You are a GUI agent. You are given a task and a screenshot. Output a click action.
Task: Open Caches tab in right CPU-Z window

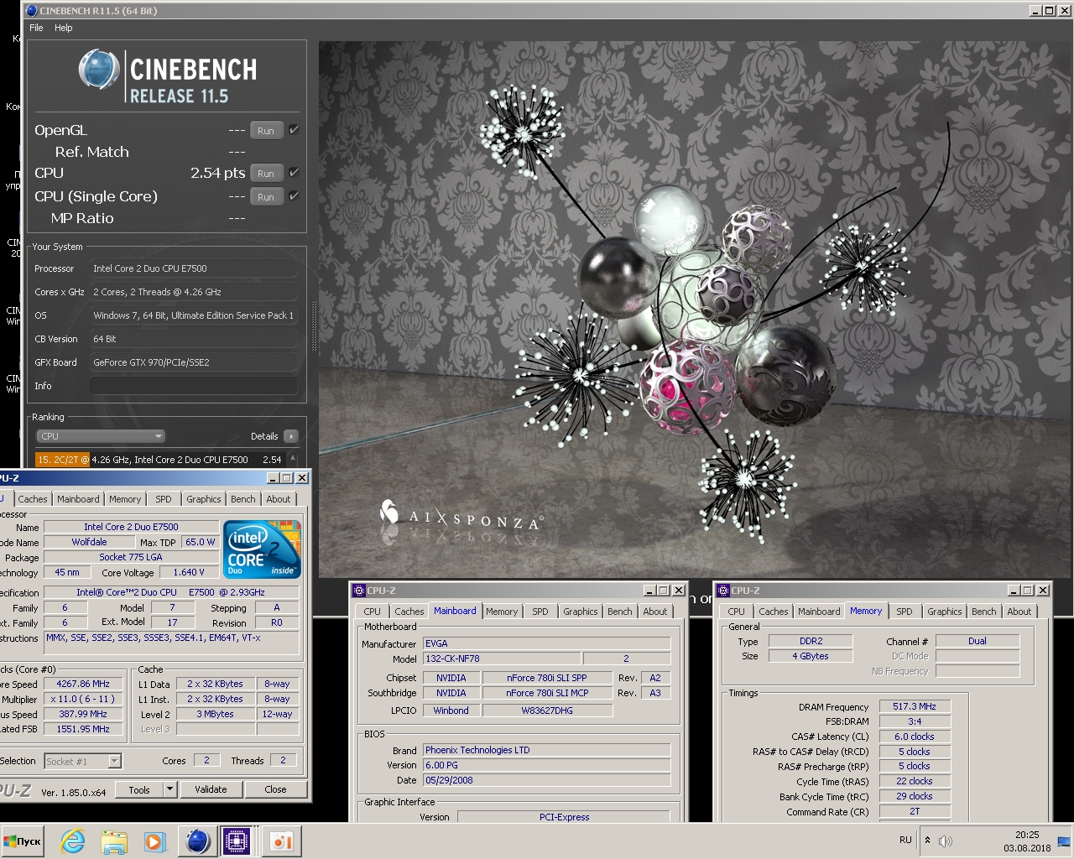click(x=774, y=612)
